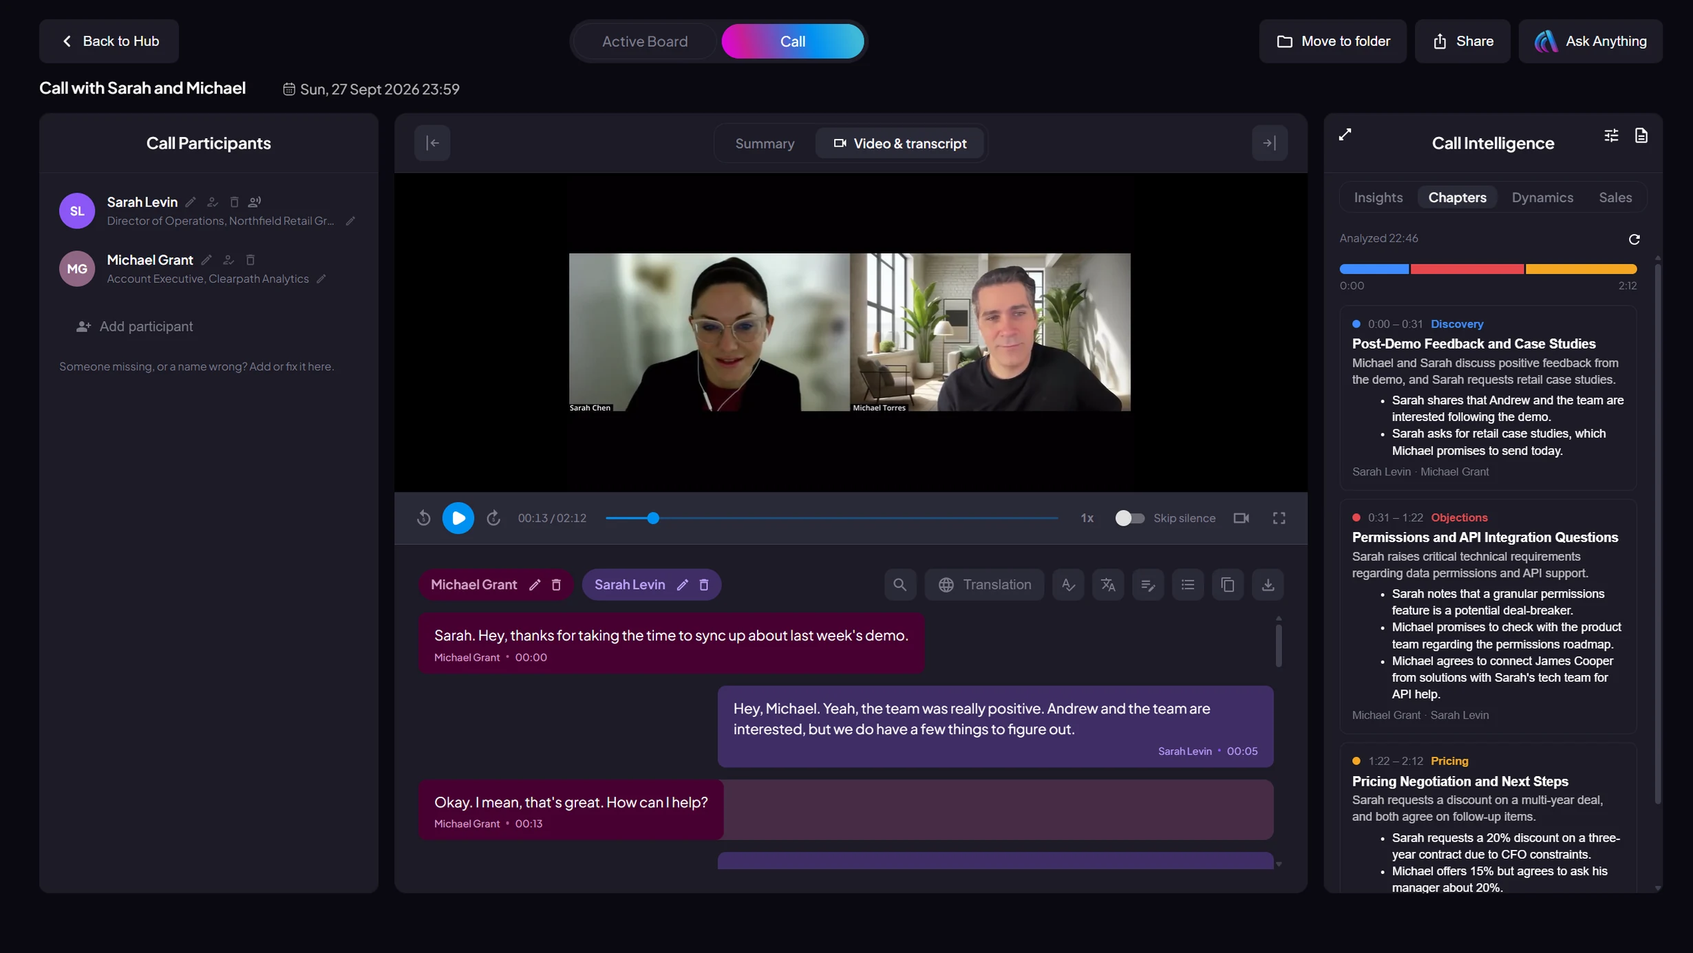Edit Sarah Levin's job title
Image resolution: width=1693 pixels, height=953 pixels.
[x=350, y=221]
